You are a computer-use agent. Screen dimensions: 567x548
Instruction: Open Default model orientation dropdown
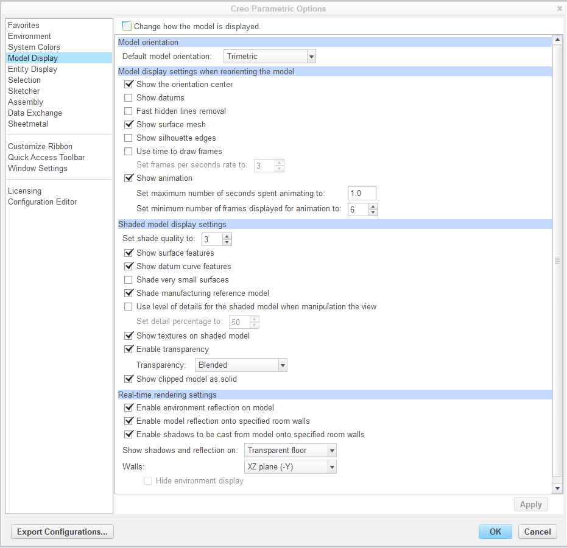[x=270, y=57]
